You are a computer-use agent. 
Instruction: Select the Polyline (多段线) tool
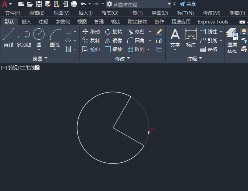(24, 38)
